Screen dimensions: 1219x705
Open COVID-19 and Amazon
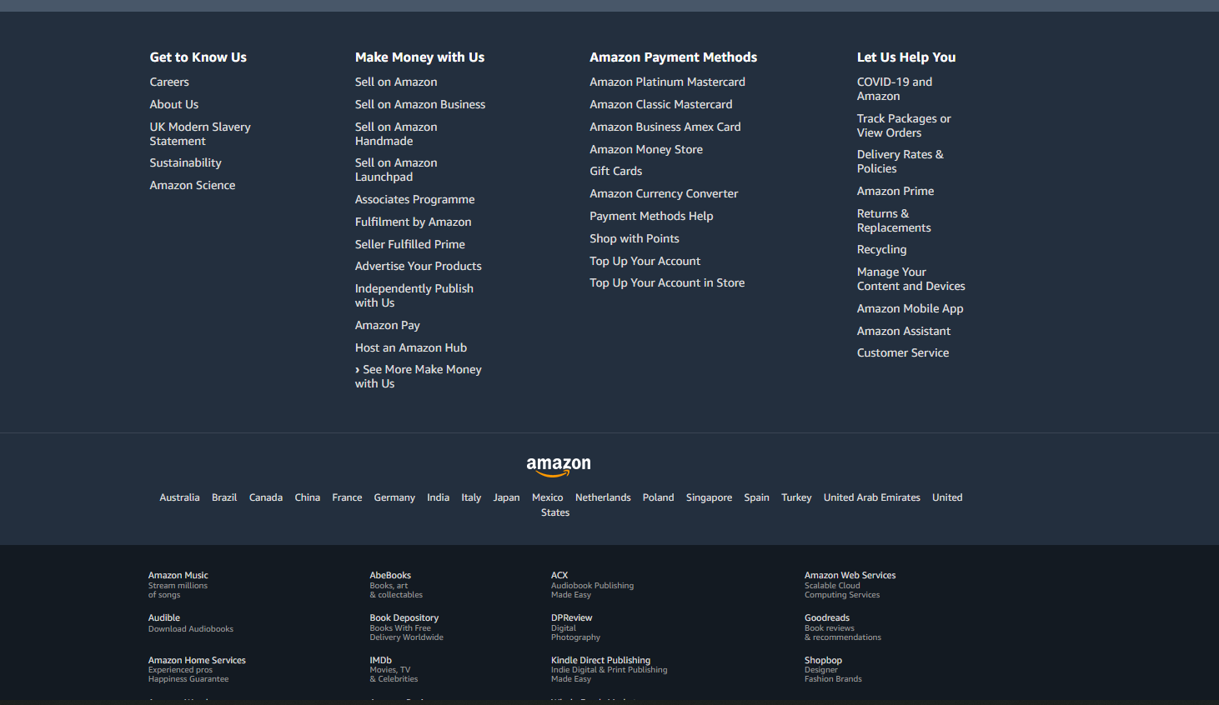click(895, 89)
